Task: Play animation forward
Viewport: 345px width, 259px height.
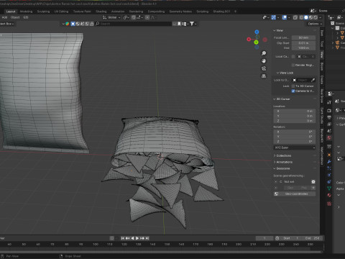Action: tap(137, 238)
